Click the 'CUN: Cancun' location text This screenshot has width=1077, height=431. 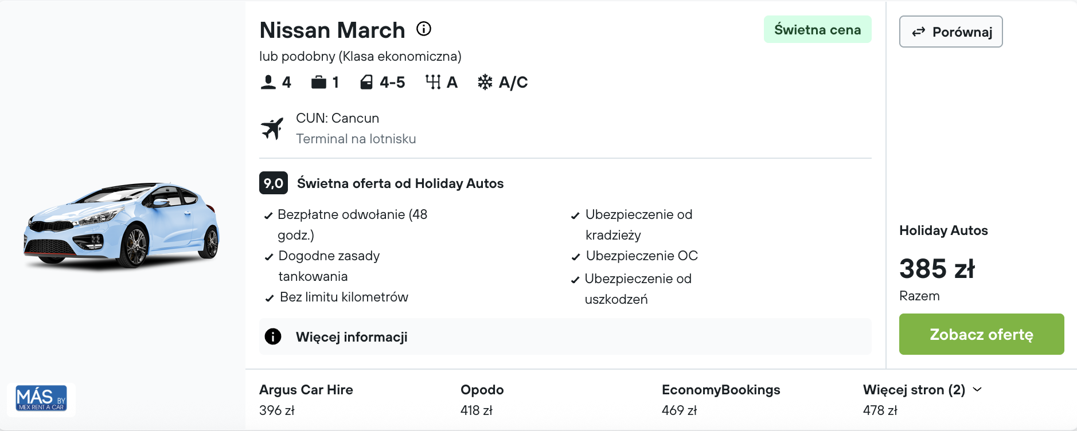click(x=338, y=118)
